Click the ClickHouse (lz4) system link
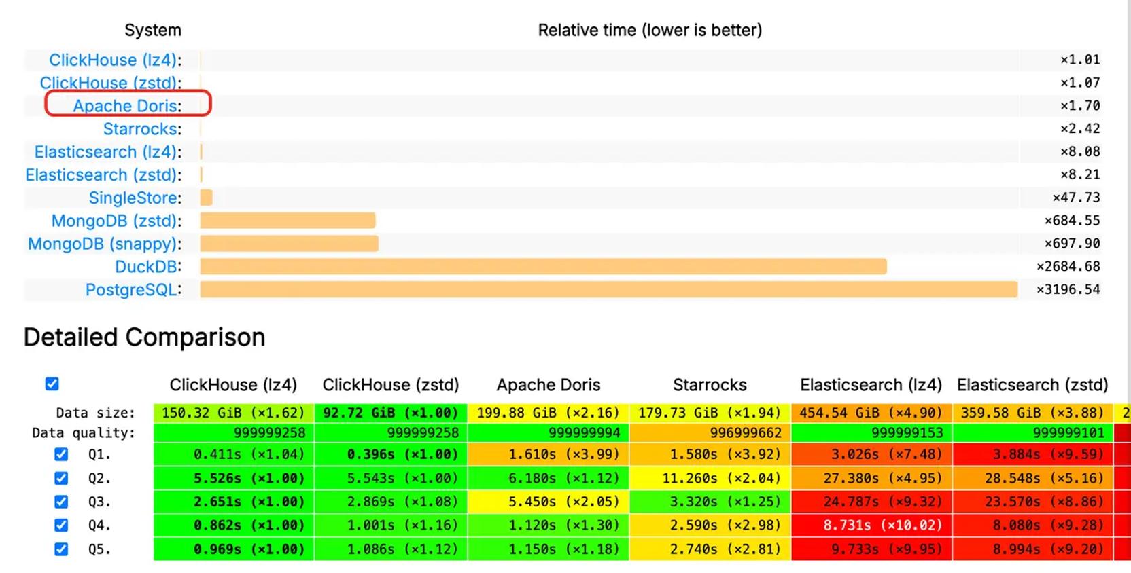 click(x=114, y=60)
